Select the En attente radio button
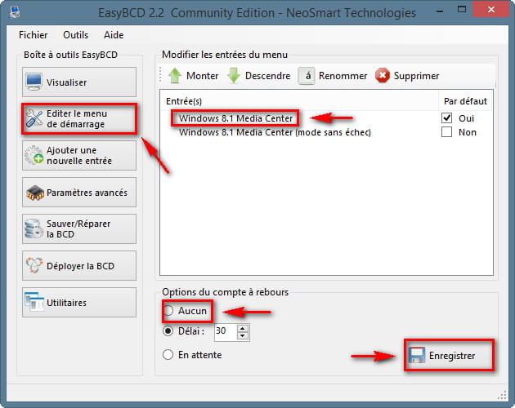This screenshot has width=515, height=408. click(168, 354)
